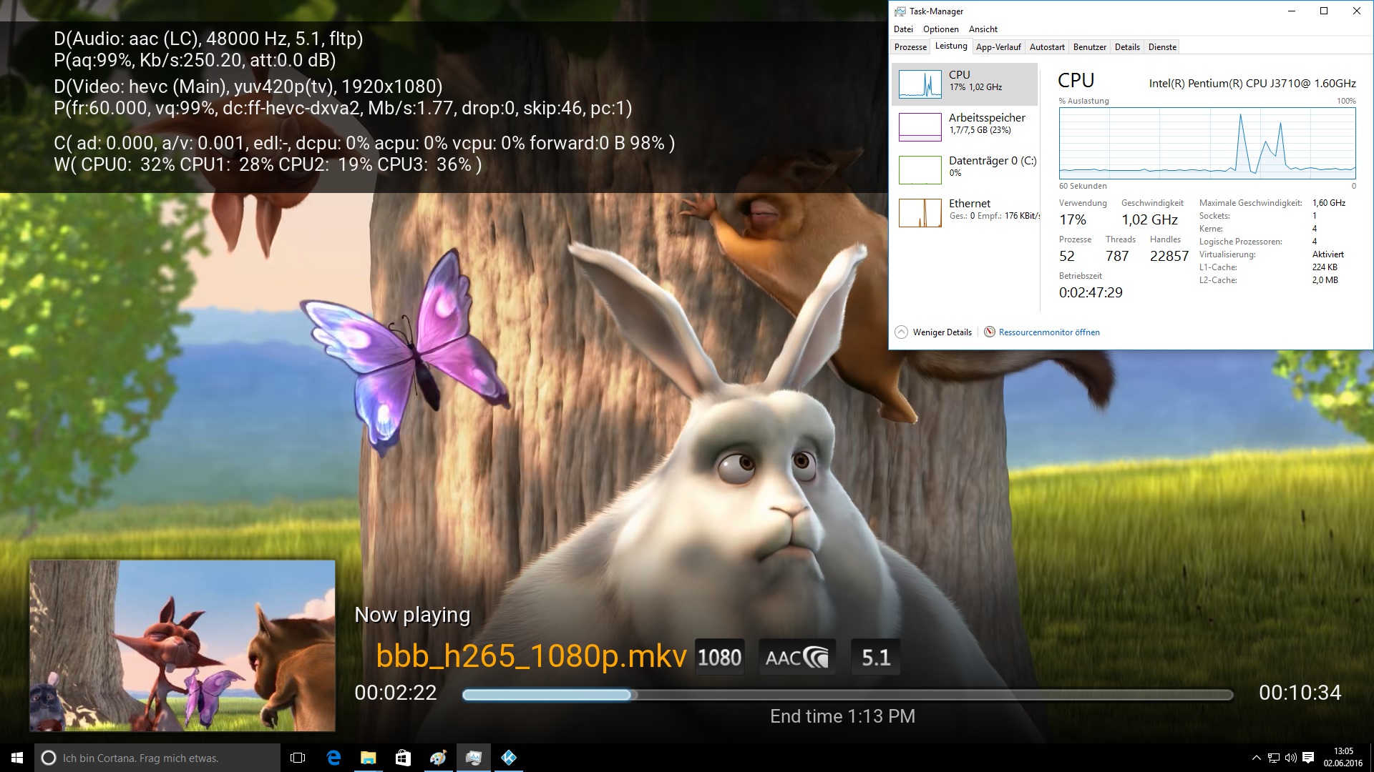Image resolution: width=1374 pixels, height=772 pixels.
Task: Select the CPU performance graph entry
Action: click(x=965, y=84)
